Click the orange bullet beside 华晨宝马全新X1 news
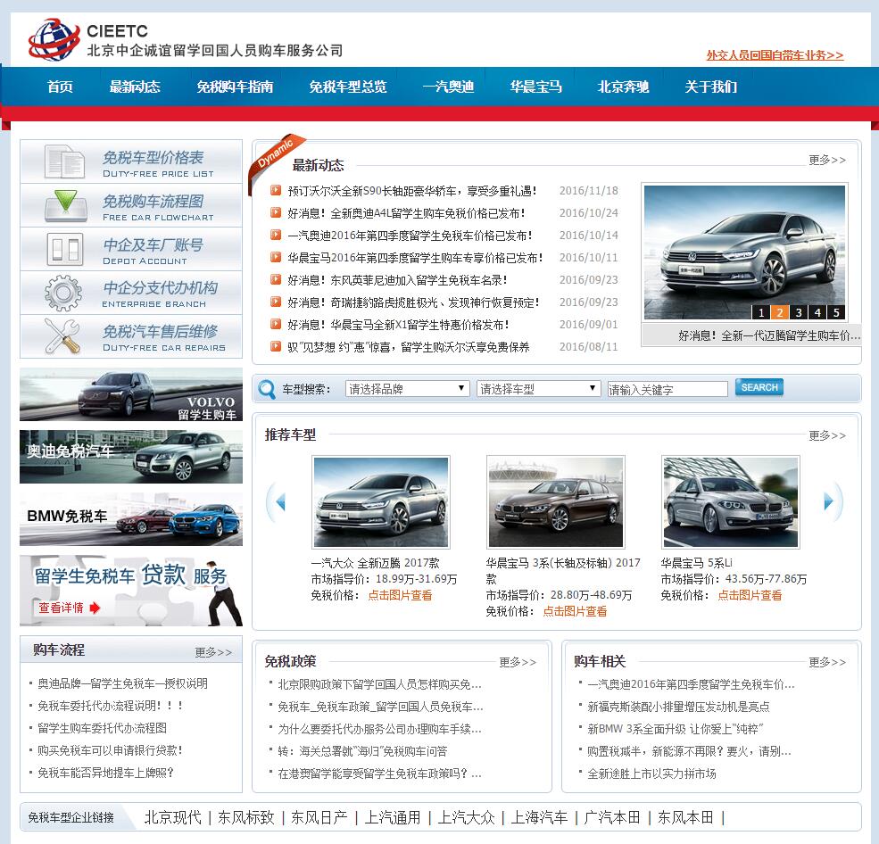This screenshot has height=844, width=879. point(275,324)
